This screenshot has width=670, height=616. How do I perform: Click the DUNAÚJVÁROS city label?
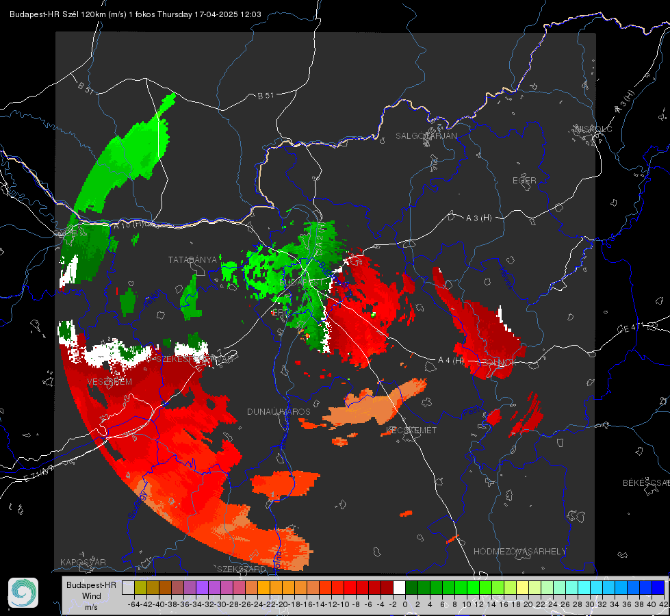click(279, 411)
